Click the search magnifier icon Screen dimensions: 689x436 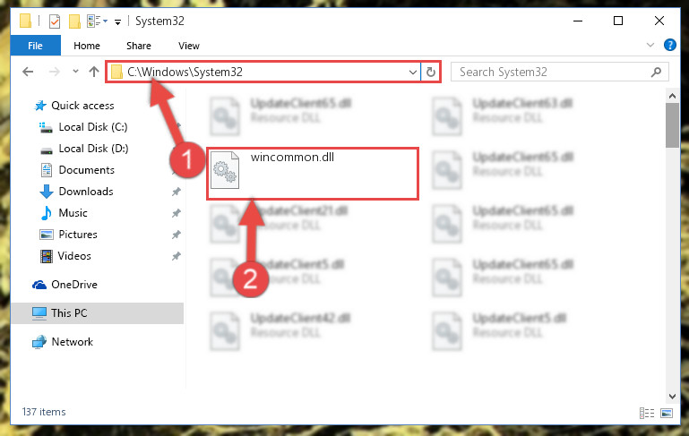click(x=656, y=72)
